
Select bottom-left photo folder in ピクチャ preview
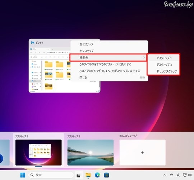coord(48,86)
